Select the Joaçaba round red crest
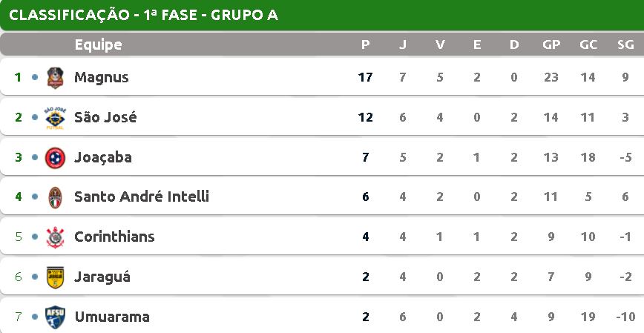 pos(55,158)
